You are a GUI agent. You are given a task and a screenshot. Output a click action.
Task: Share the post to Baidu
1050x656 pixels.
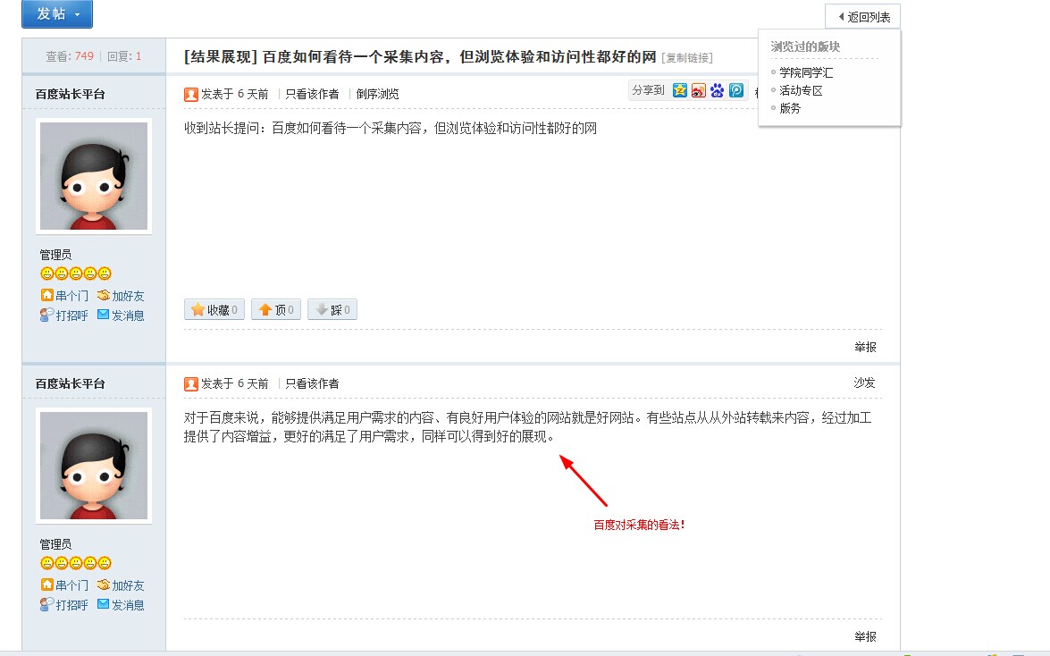point(718,90)
